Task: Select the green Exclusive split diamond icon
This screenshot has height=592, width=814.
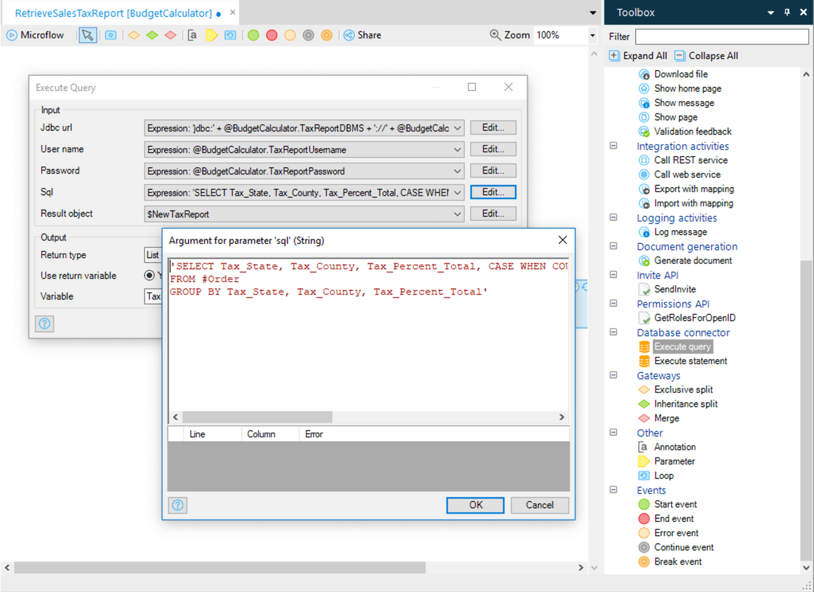Action: (x=152, y=35)
